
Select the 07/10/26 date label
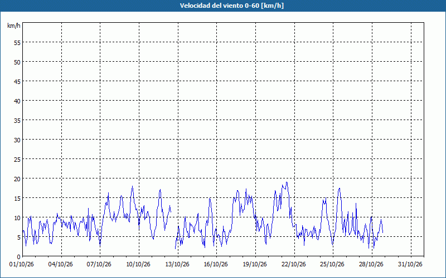[x=99, y=265]
